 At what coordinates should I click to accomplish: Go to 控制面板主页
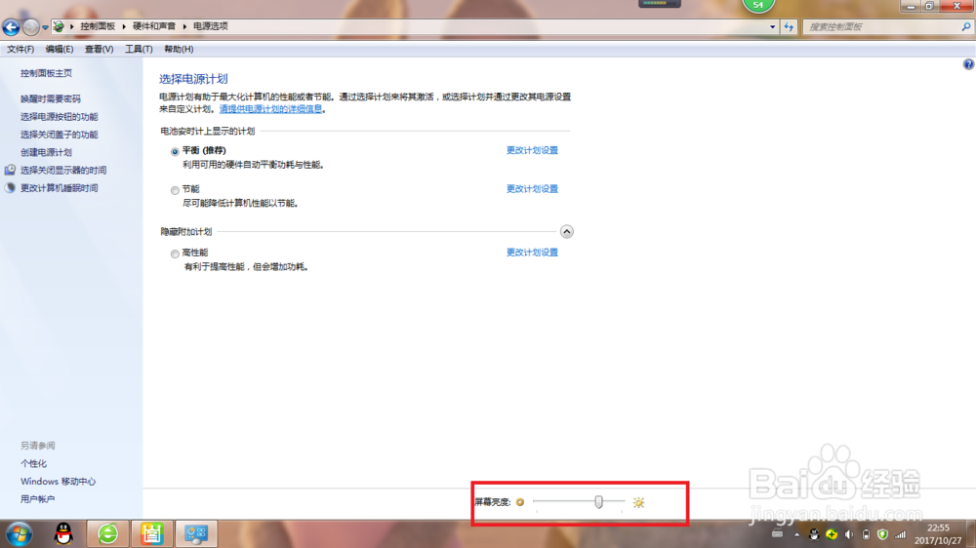click(46, 73)
